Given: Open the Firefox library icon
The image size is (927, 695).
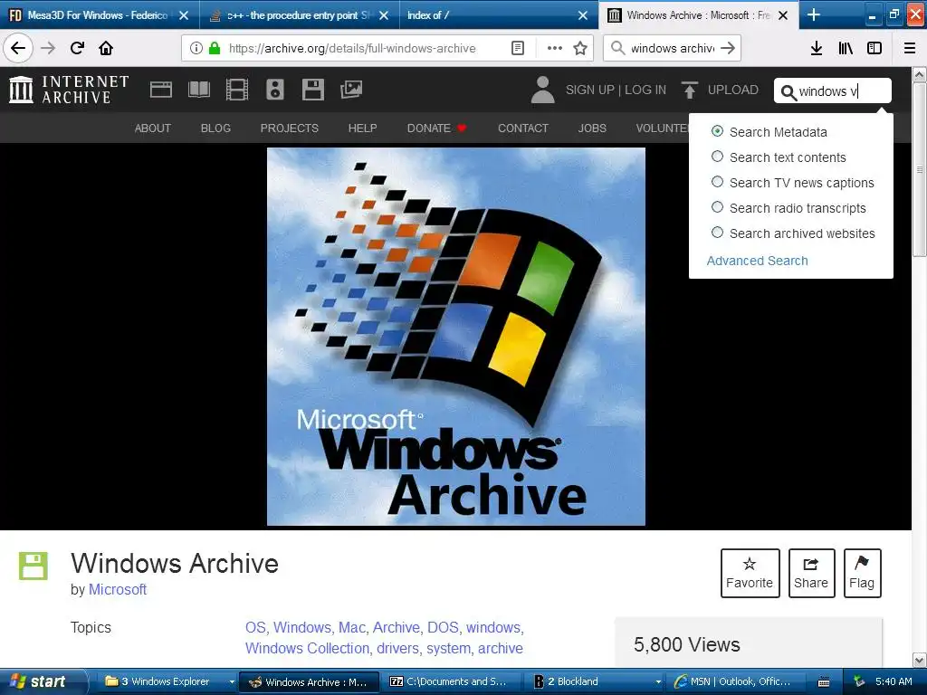Looking at the screenshot, I should (x=846, y=48).
